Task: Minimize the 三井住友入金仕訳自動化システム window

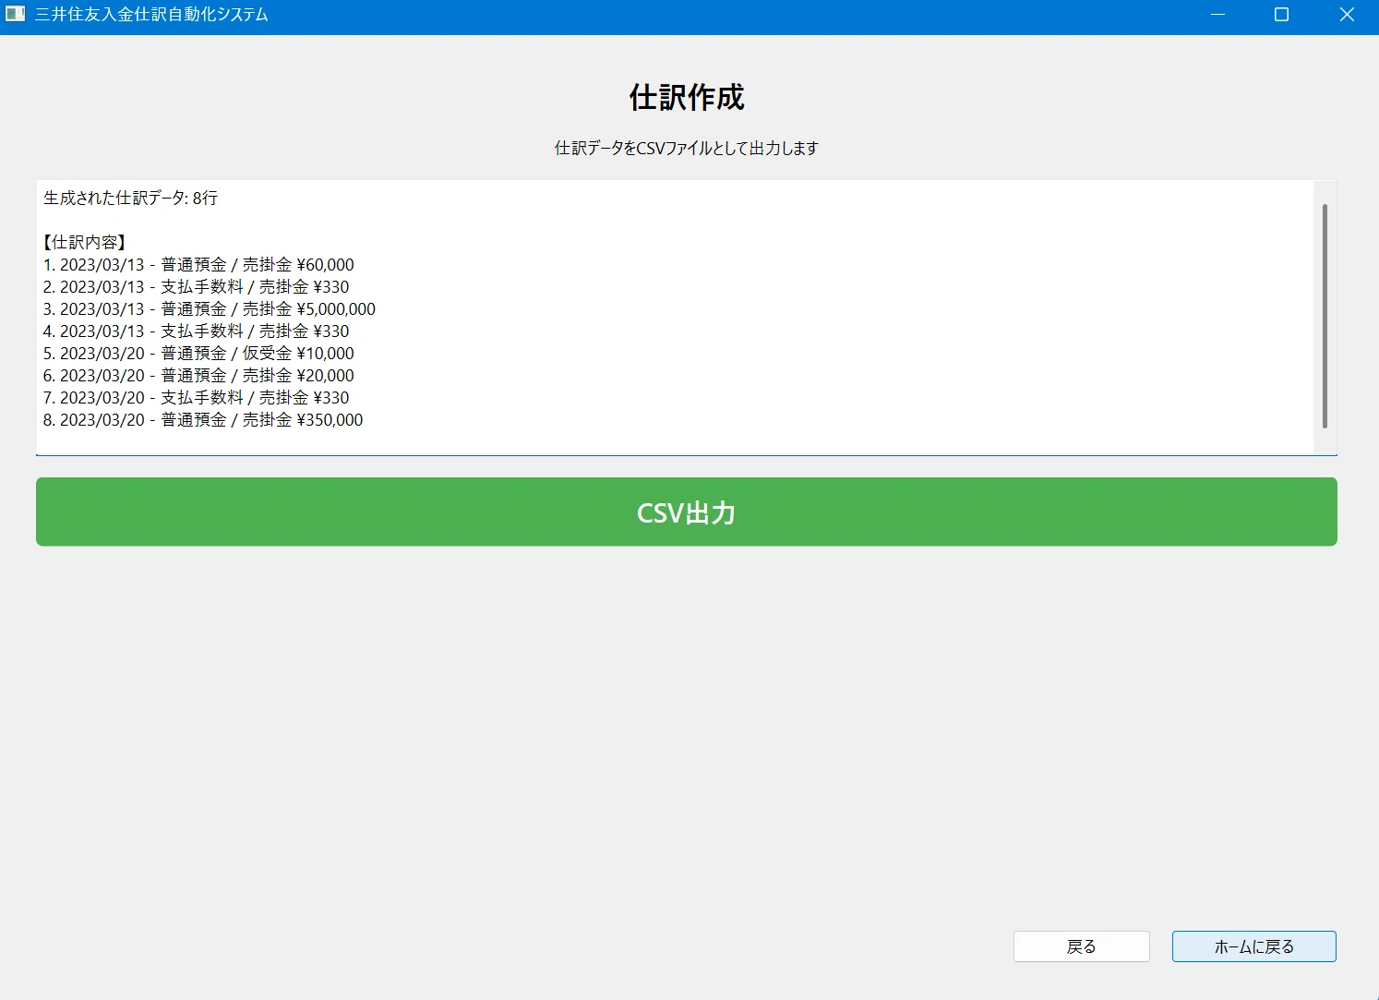Action: [1217, 15]
